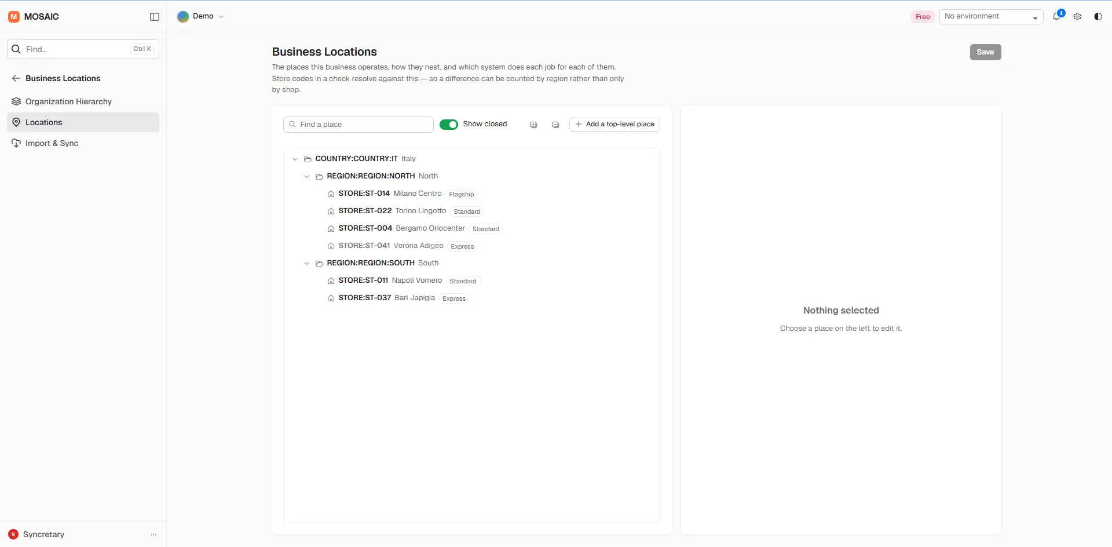This screenshot has width=1112, height=547.
Task: Click the Syncretary user avatar
Action: pyautogui.click(x=13, y=534)
